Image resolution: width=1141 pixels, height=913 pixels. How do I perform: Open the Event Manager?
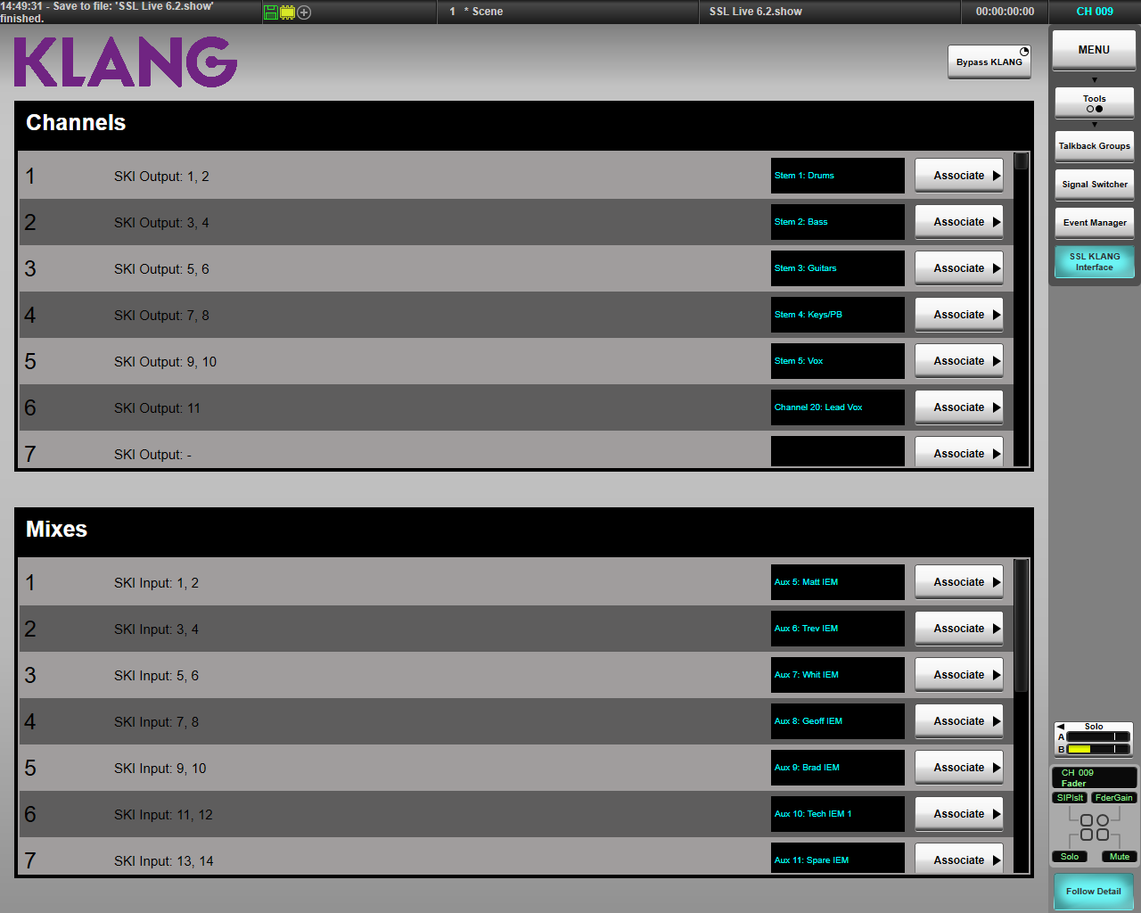(x=1094, y=222)
